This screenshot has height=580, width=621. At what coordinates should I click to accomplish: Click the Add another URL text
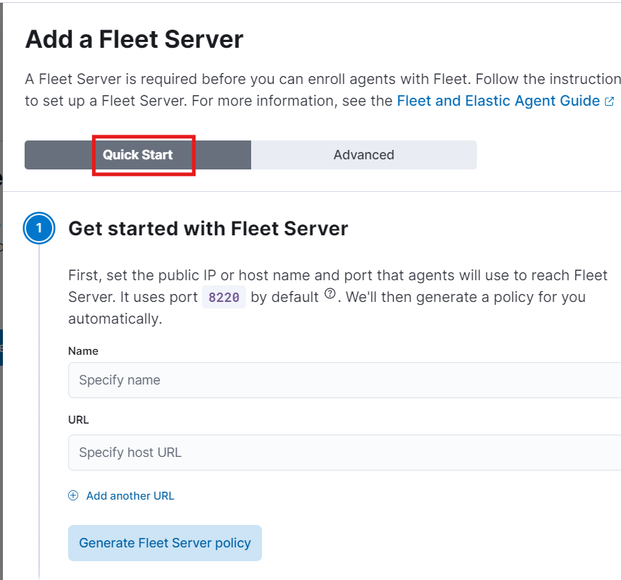tap(130, 495)
